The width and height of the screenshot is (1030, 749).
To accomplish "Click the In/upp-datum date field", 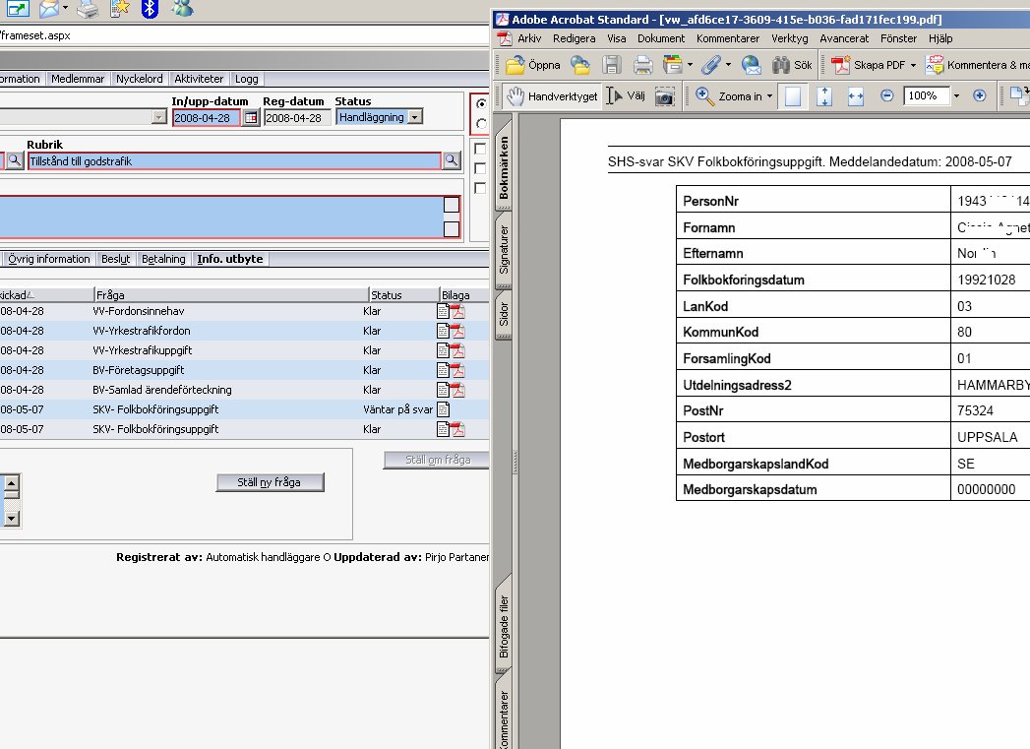I will (207, 117).
